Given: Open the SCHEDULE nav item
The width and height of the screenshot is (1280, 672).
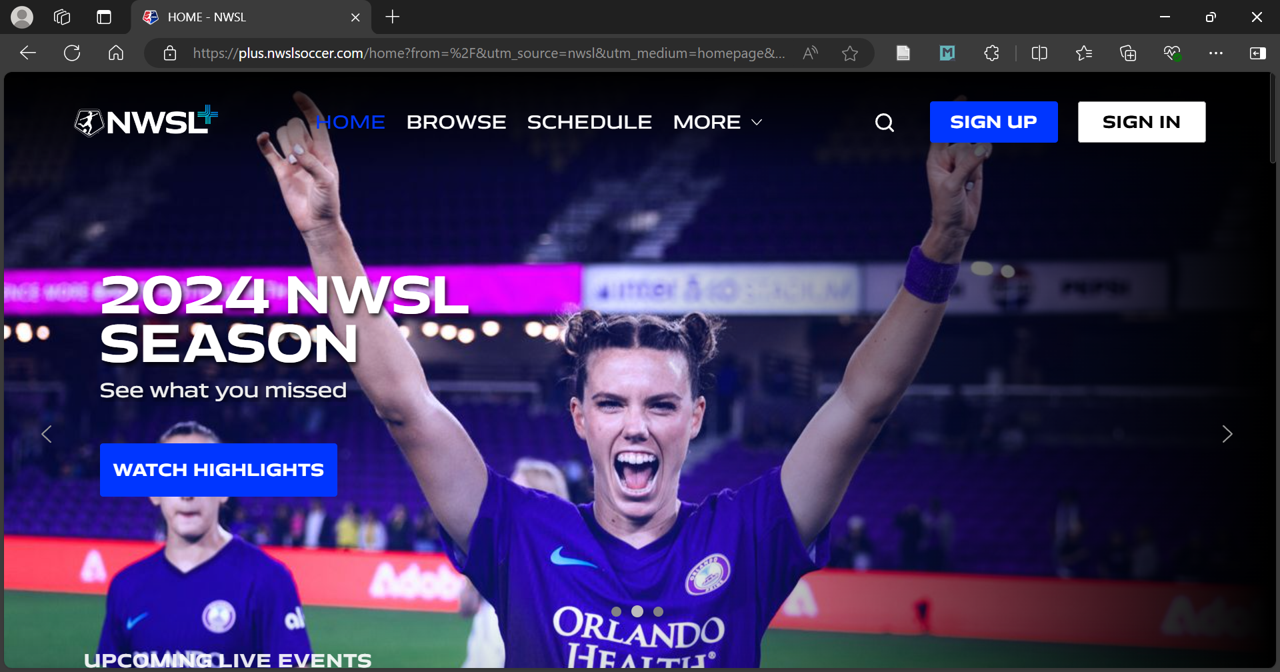Looking at the screenshot, I should [x=590, y=123].
